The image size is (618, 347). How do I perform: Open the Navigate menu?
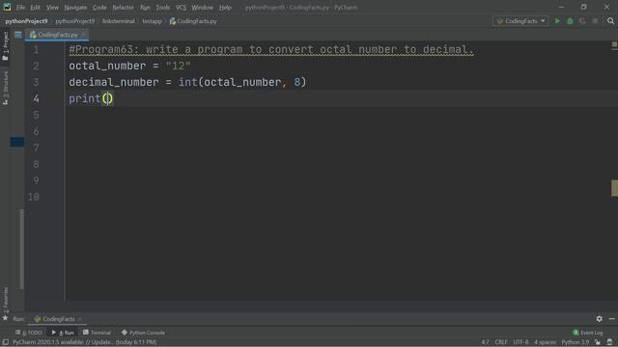coord(75,8)
